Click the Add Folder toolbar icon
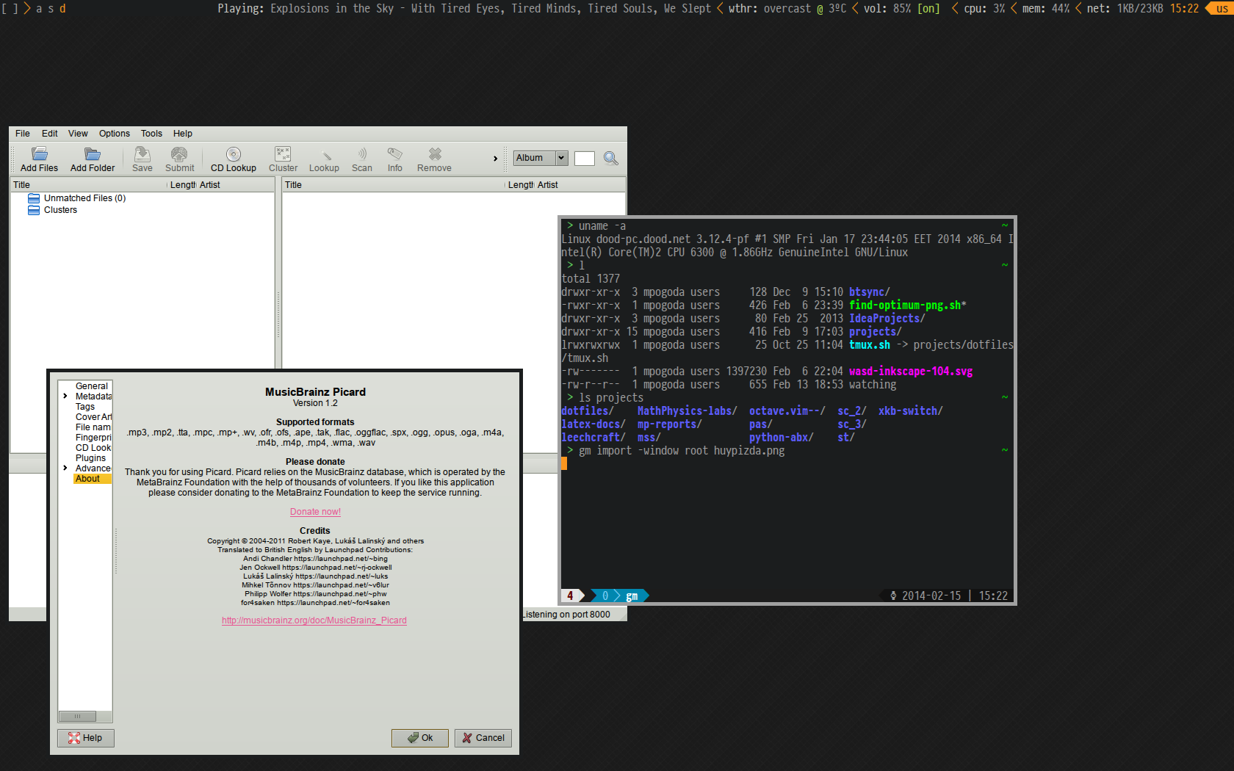 93,154
